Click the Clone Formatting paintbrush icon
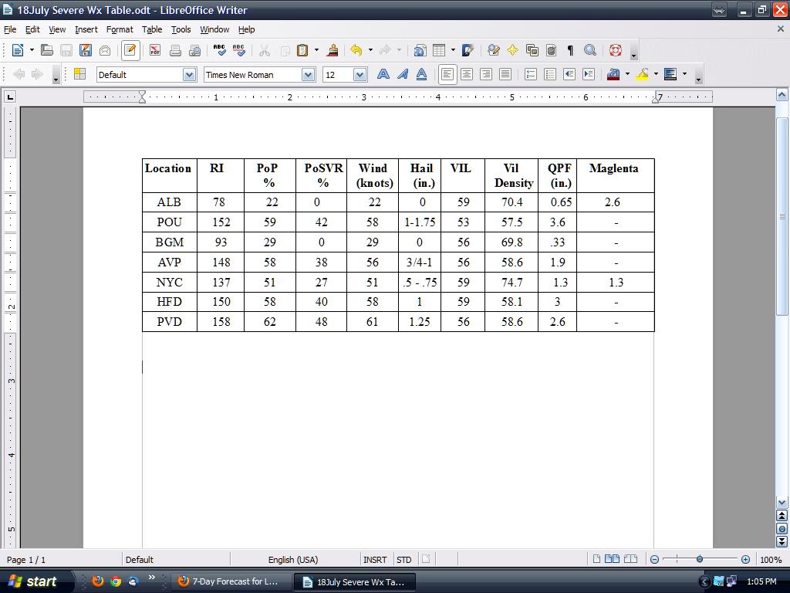The width and height of the screenshot is (790, 593). (x=333, y=50)
